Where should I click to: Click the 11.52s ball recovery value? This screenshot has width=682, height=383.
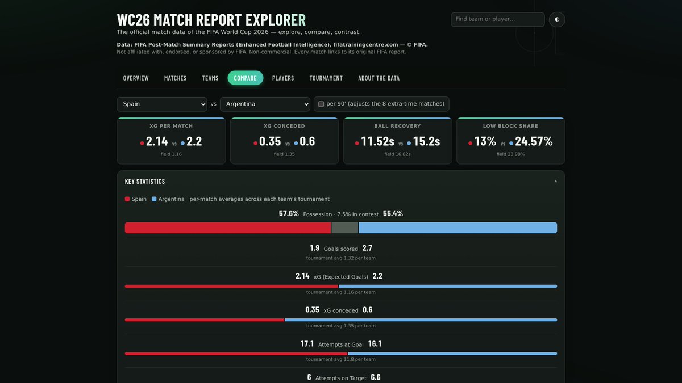[377, 141]
